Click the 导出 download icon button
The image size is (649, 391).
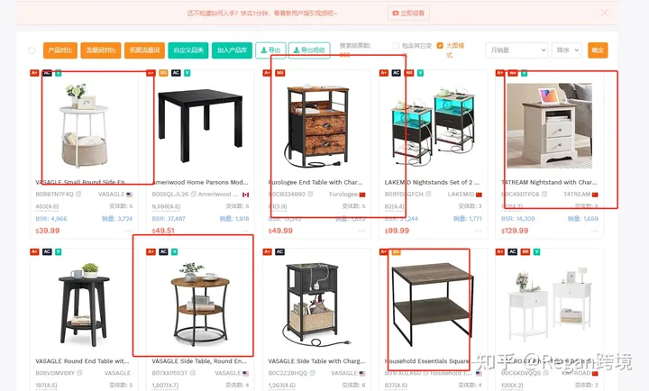pos(270,50)
